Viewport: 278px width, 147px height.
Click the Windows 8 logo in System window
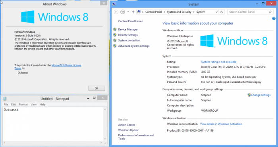pyautogui.click(x=234, y=41)
